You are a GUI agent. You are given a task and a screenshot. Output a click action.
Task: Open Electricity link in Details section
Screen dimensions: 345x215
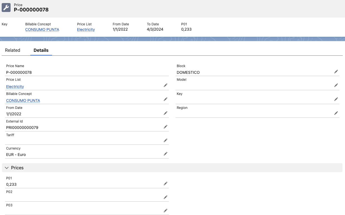click(x=15, y=87)
